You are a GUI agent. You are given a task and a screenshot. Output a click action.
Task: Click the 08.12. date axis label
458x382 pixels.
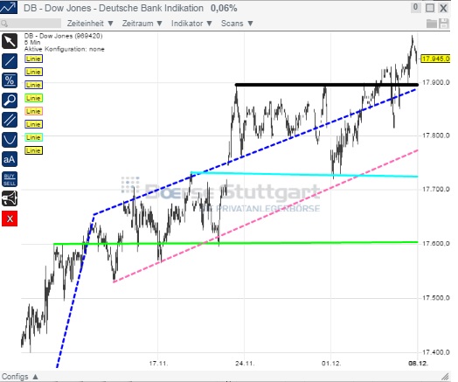tap(418, 364)
